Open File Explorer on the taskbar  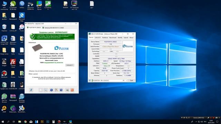(20, 122)
